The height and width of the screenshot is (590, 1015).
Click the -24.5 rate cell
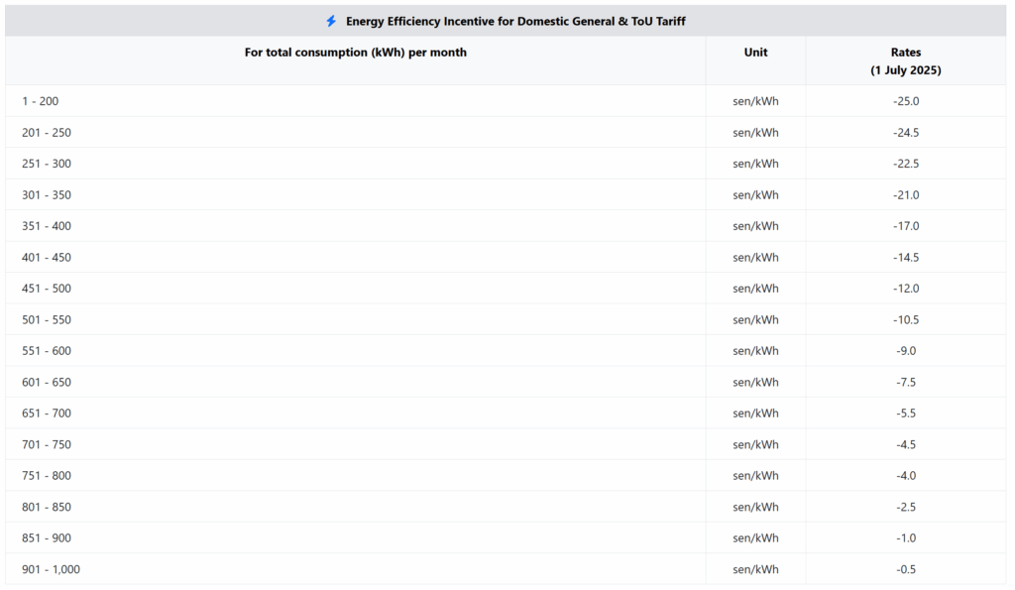[905, 133]
